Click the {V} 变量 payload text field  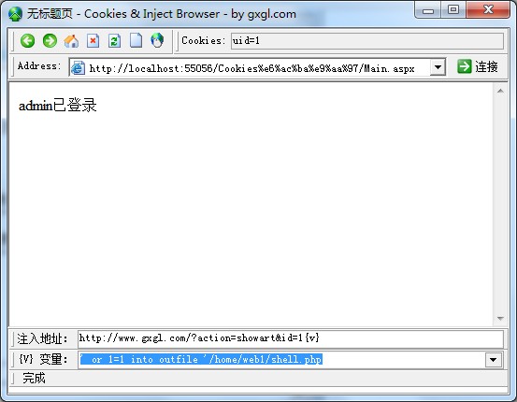pyautogui.click(x=282, y=359)
